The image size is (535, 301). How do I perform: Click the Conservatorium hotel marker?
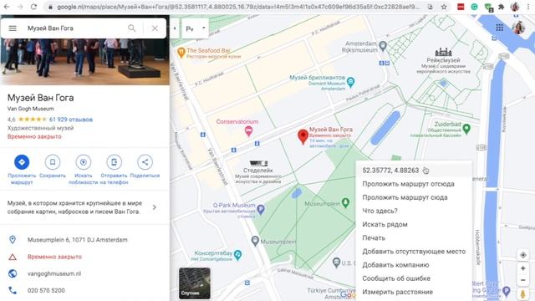(249, 131)
